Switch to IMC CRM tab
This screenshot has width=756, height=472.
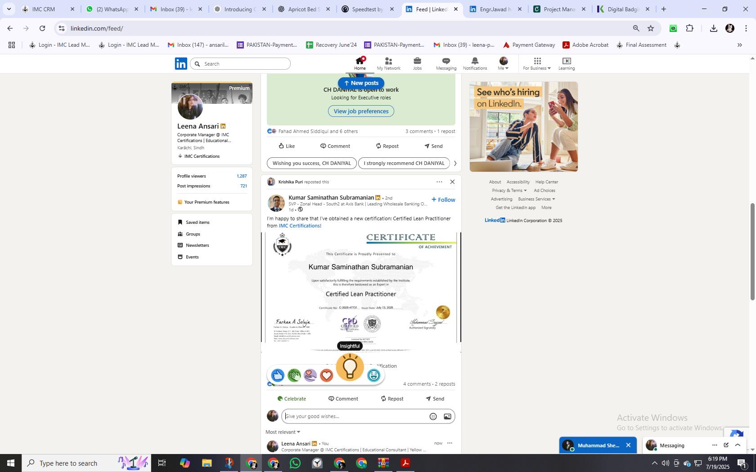click(x=49, y=9)
